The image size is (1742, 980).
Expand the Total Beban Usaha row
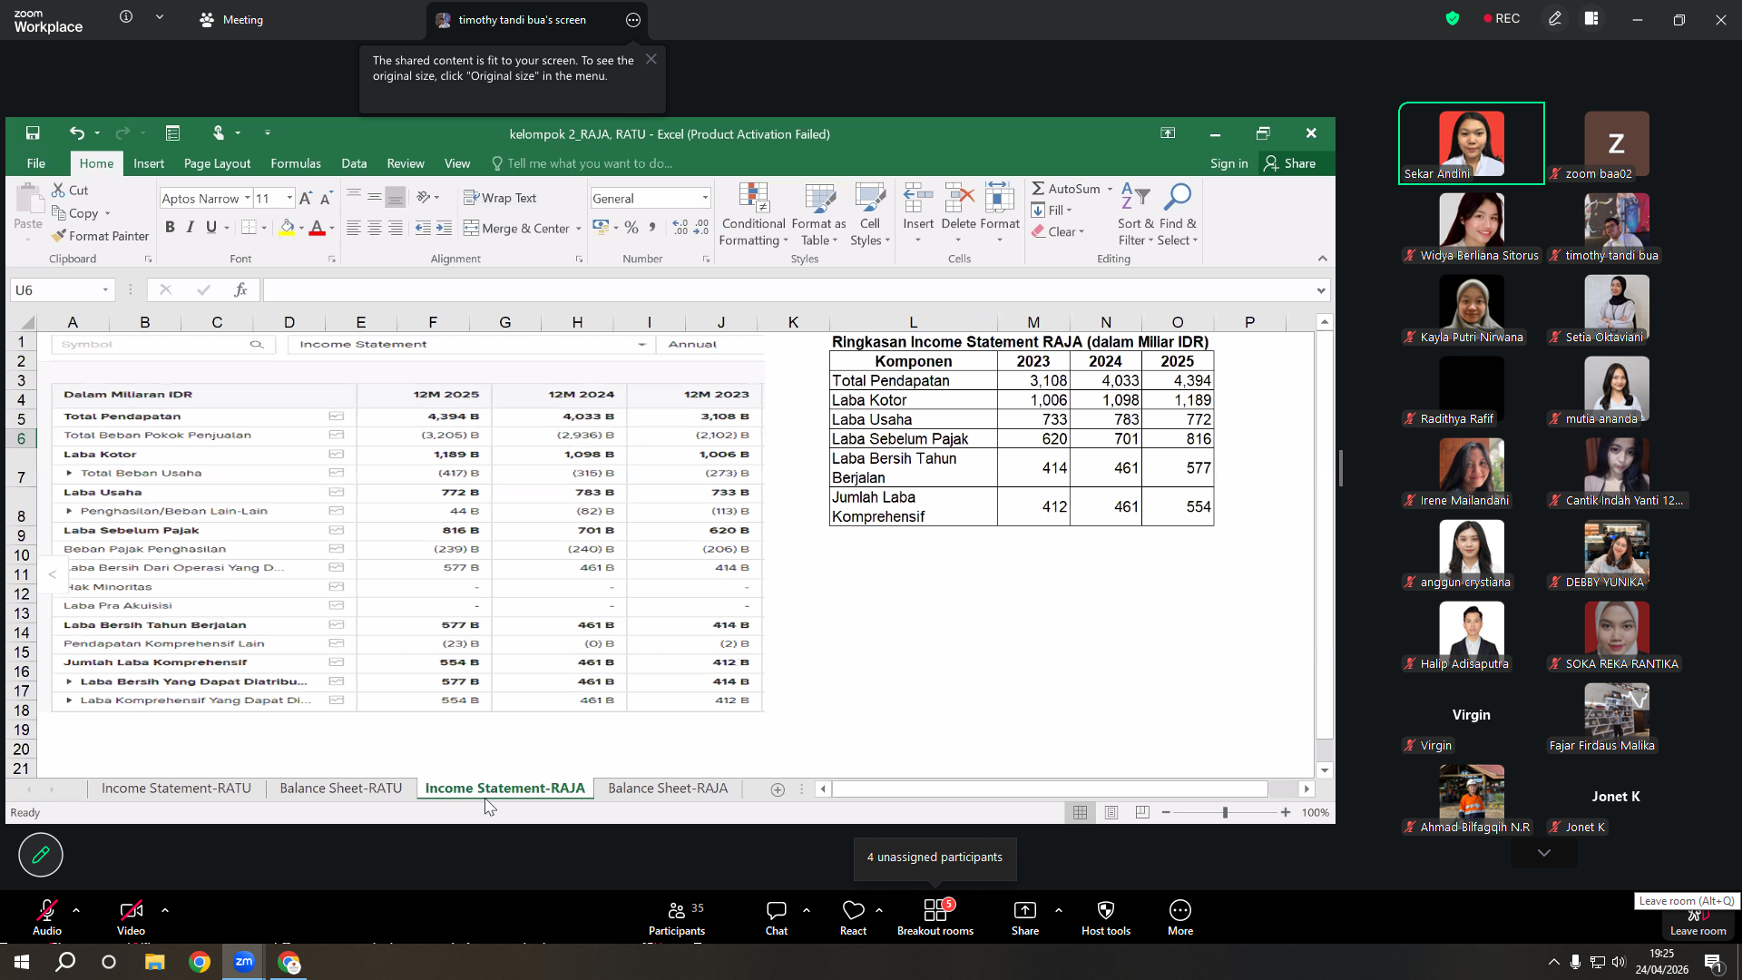[69, 473]
